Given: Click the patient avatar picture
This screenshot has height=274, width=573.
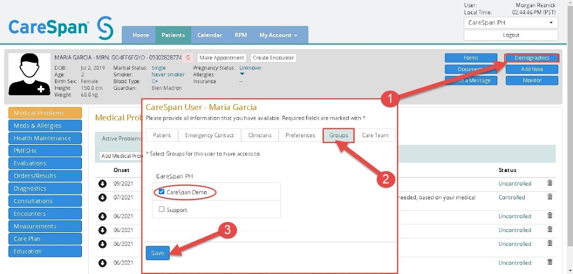Looking at the screenshot, I should (29, 74).
